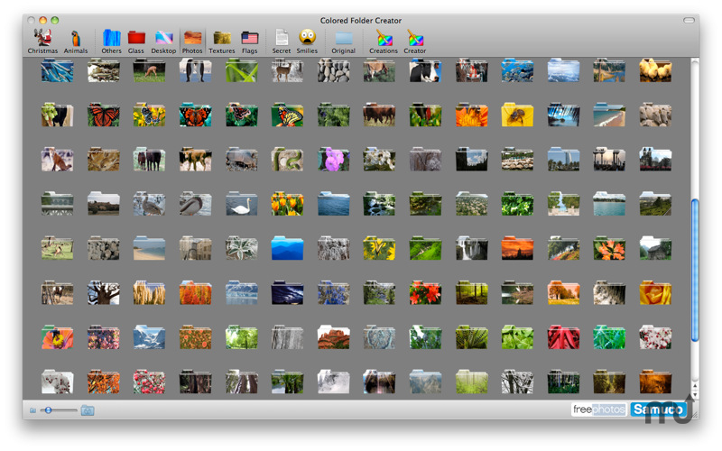Select the bare tree folder icon
This screenshot has height=451, width=722.
coord(103,292)
